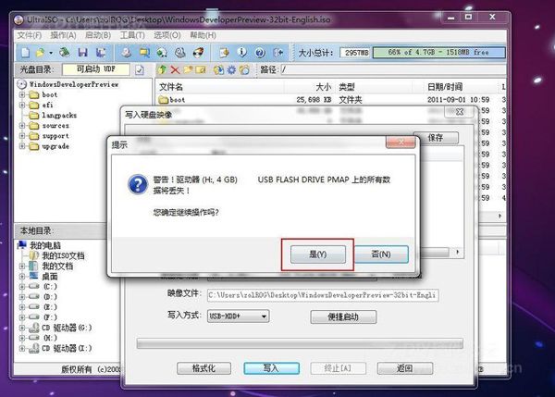The height and width of the screenshot is (397, 555).
Task: Click the write progress bar
Action: (300, 343)
